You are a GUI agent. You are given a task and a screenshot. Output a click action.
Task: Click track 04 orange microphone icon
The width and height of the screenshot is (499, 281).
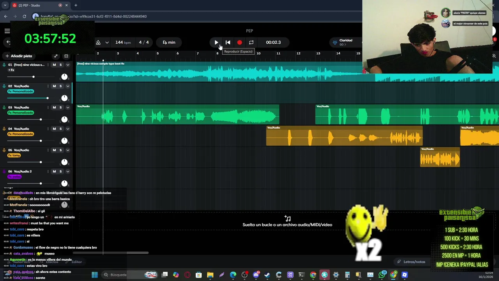4,129
